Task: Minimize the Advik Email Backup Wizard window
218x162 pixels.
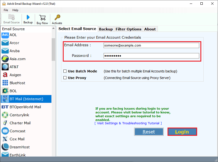Action: click(x=191, y=4)
